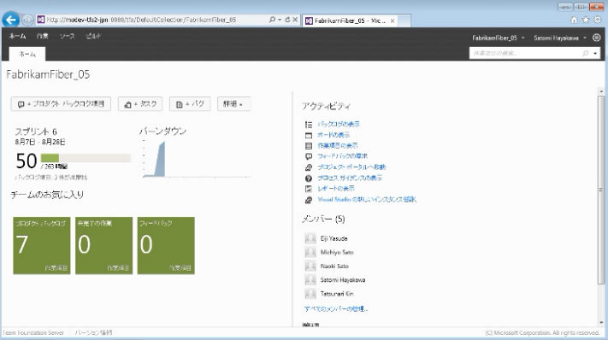Viewport: 608px width, 340px height.
Task: Click the address bar search magnifier icon
Action: [272, 20]
